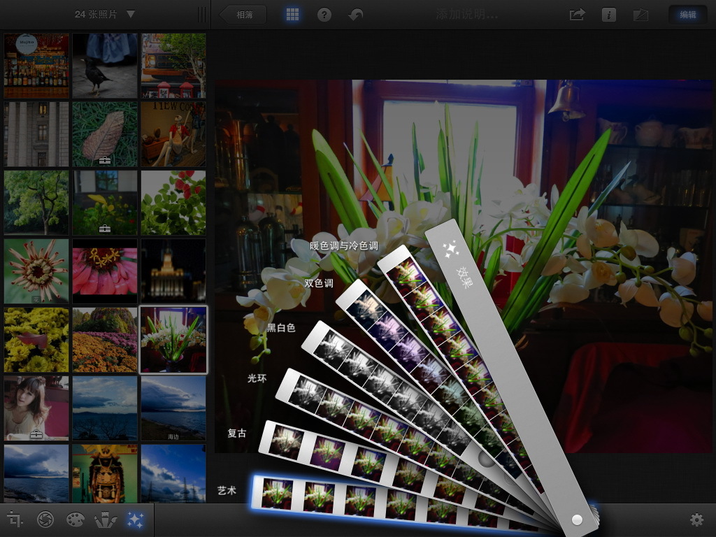Image resolution: width=716 pixels, height=537 pixels.
Task: Open the red berries leaves thumbnail
Action: 173,203
